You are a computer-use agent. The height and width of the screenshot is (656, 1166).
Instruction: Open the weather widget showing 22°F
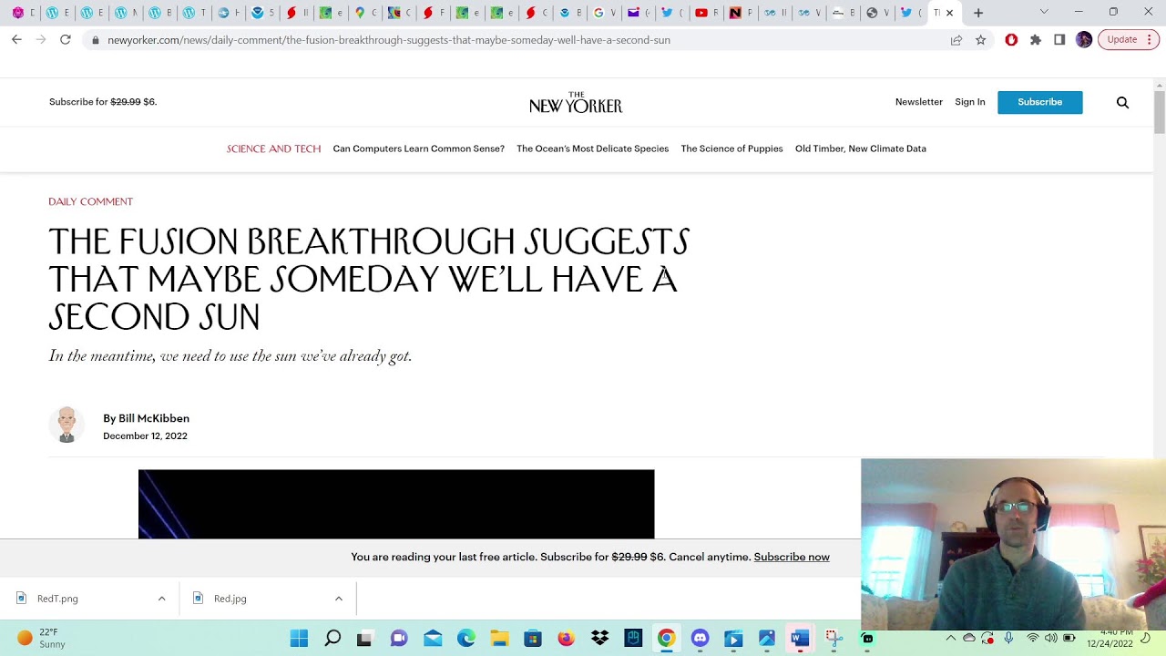tap(42, 638)
